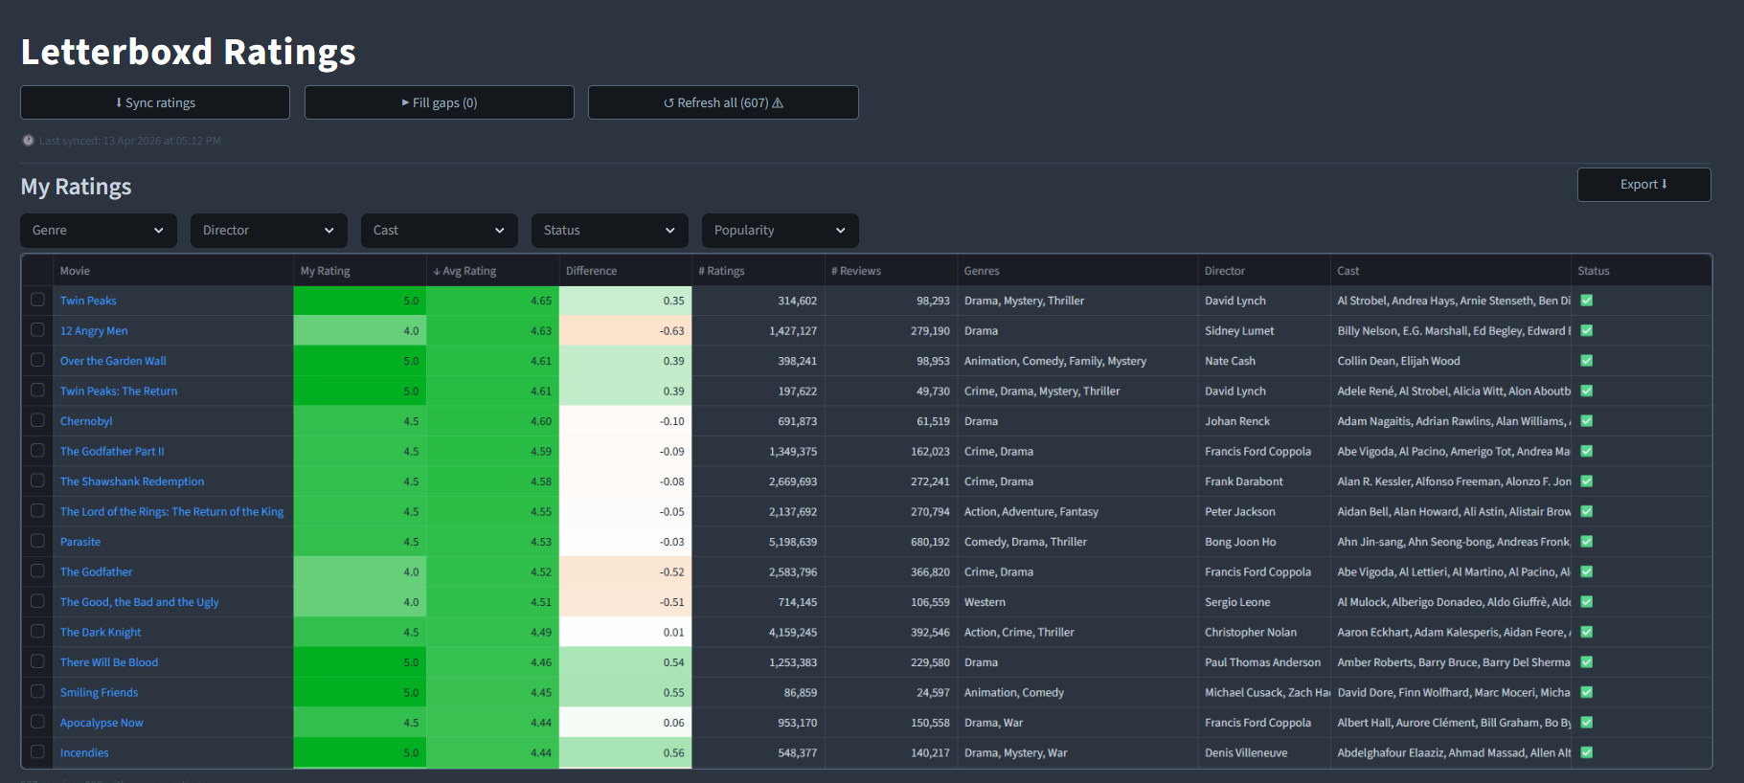Viewport: 1744px width, 783px height.
Task: Click the status checkmark for Incendies row
Action: coord(1586,752)
